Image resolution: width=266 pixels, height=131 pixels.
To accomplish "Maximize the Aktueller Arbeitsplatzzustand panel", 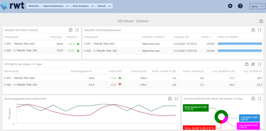I will click(x=260, y=30).
